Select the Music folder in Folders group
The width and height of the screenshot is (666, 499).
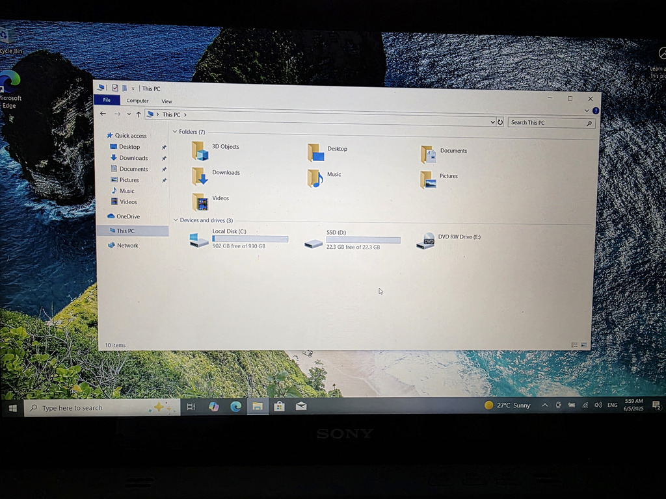click(x=324, y=178)
